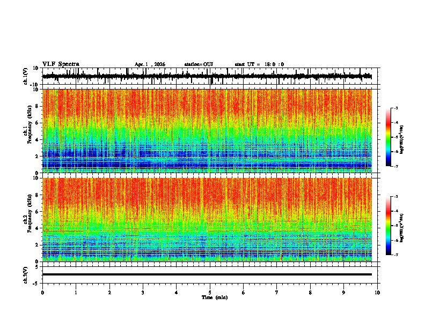Screen dimensions: 425x328
Task: Click the time axis tick label "1"
Action: 76,293
